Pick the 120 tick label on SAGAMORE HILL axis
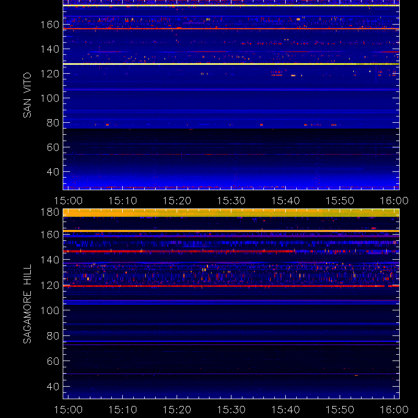This screenshot has height=418, width=418. tap(50, 285)
